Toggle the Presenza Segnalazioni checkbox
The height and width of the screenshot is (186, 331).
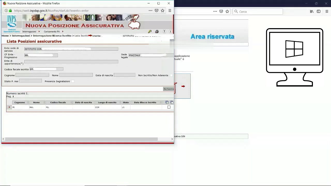click(x=73, y=81)
